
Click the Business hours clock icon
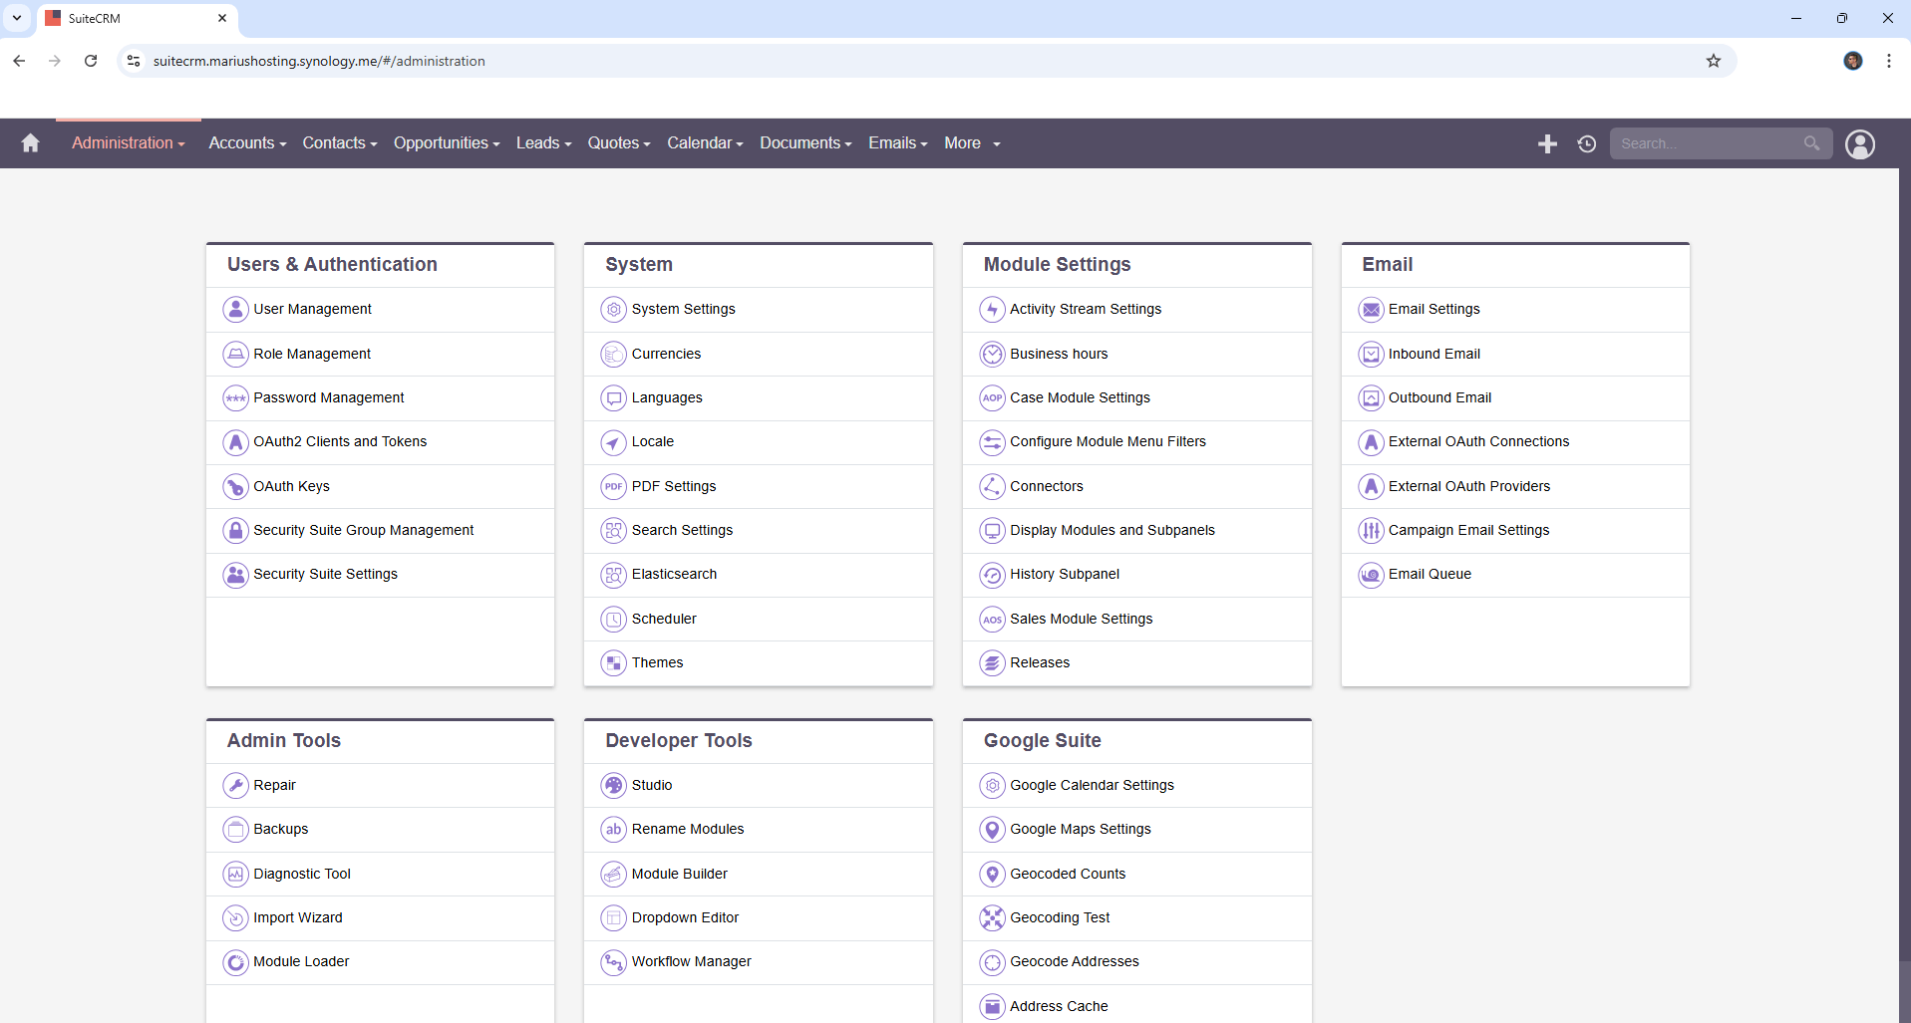[992, 354]
